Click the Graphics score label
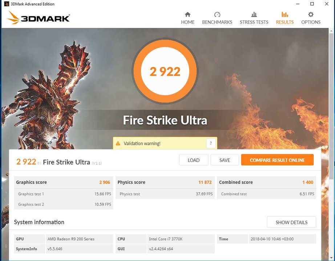This screenshot has width=335, height=261. (31, 182)
